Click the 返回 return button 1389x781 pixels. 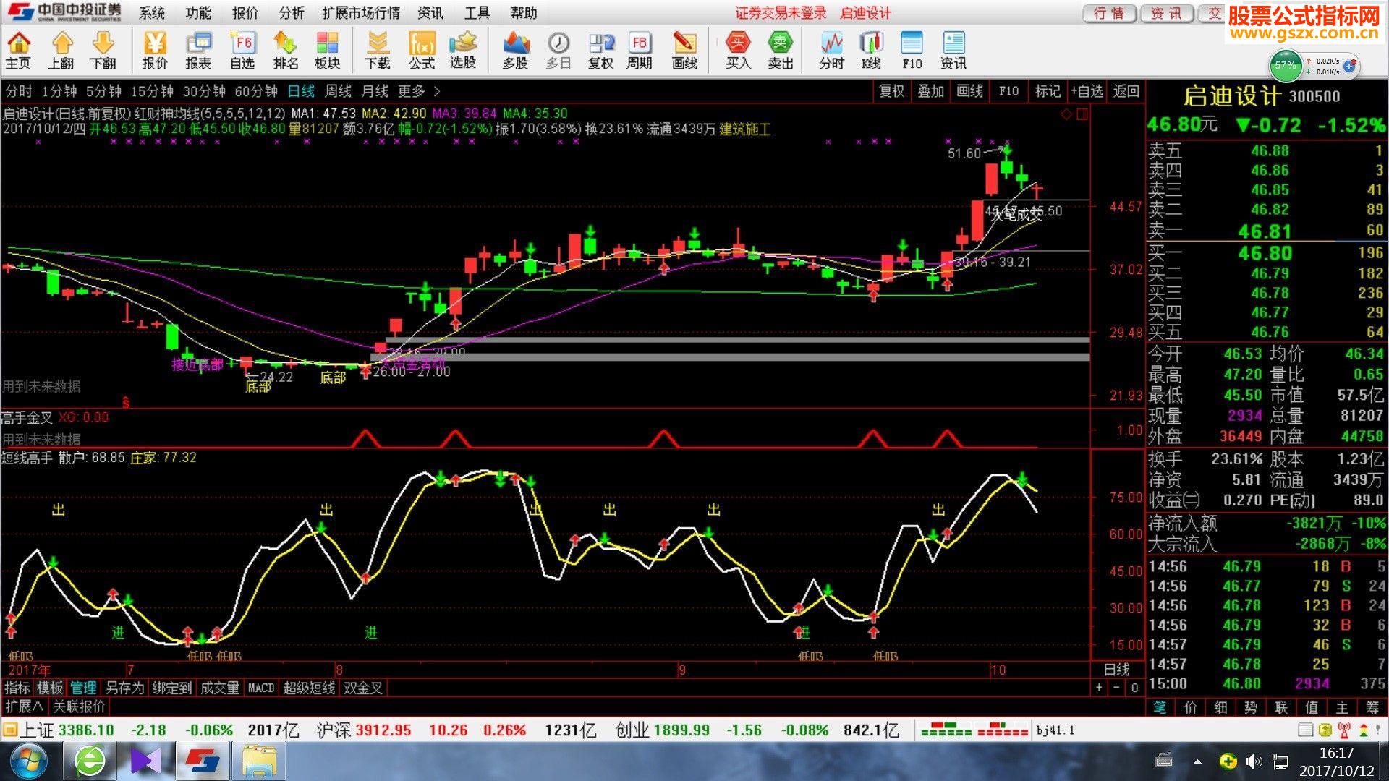[1126, 91]
